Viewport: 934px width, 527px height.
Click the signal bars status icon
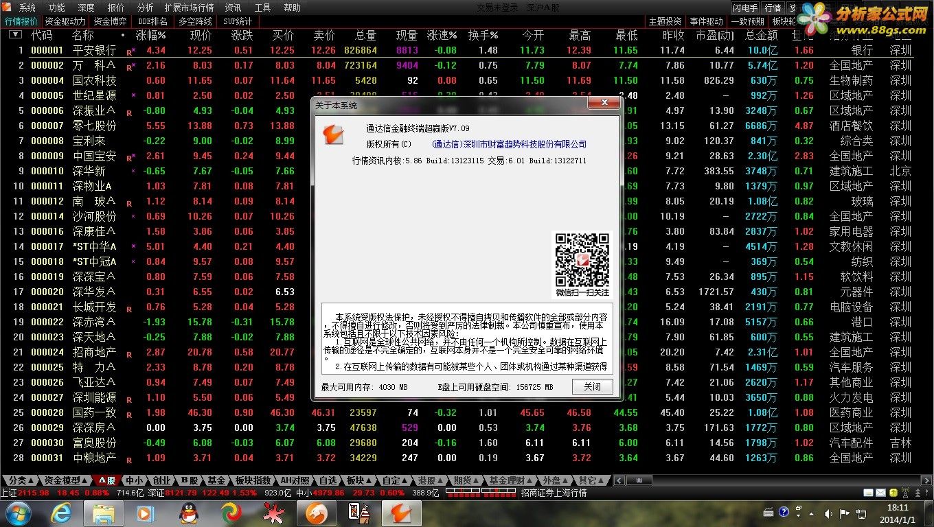tap(905, 493)
